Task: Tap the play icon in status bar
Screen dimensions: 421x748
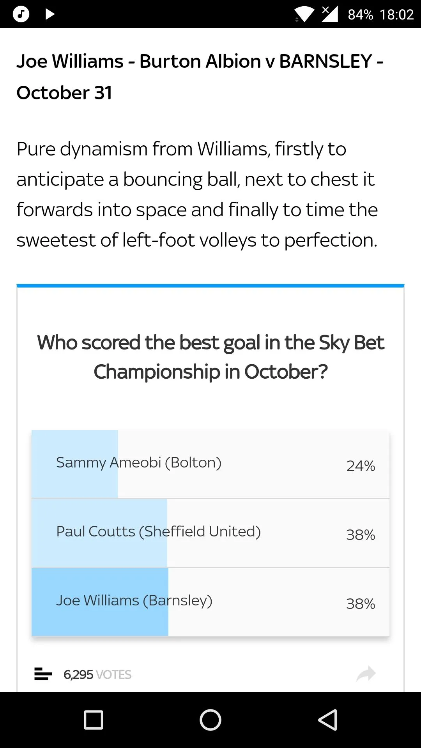Action: point(50,14)
